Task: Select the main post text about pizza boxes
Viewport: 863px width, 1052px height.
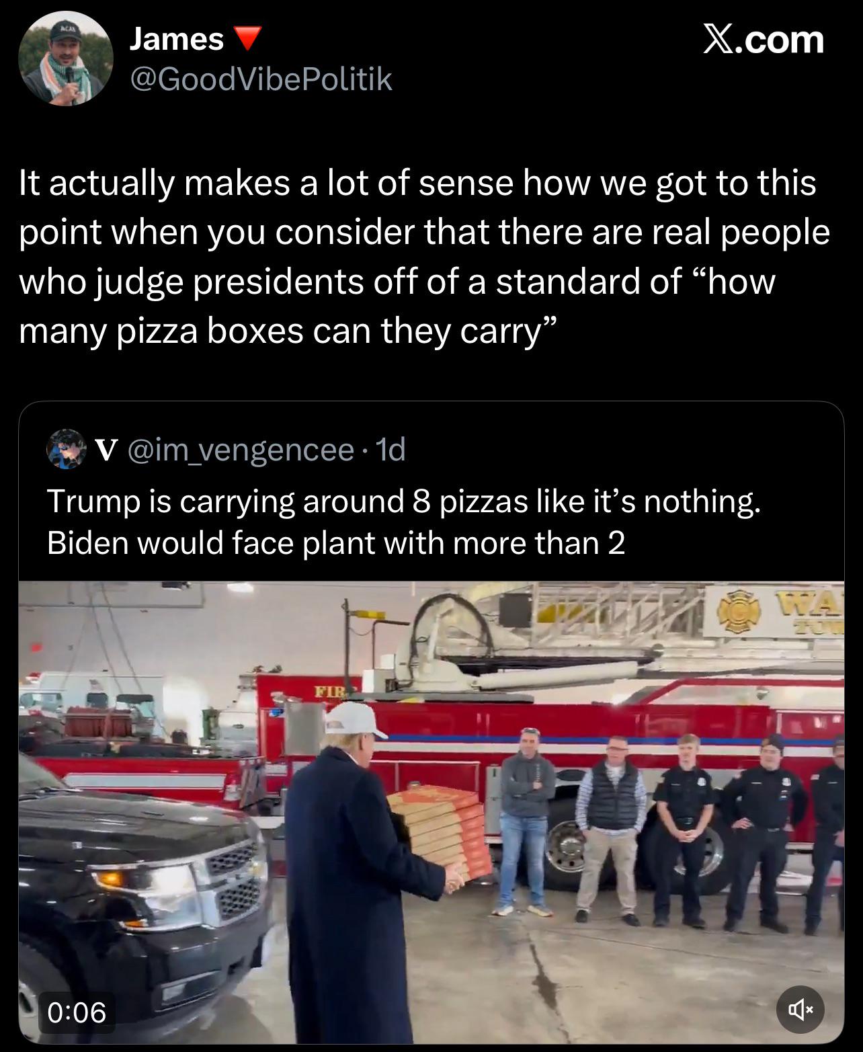Action: point(423,257)
